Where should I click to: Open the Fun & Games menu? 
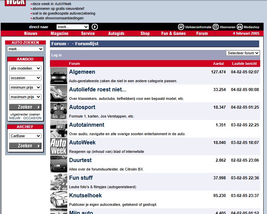[173, 33]
